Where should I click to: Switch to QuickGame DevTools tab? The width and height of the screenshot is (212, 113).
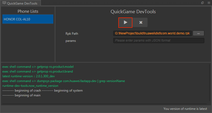click(20, 3)
